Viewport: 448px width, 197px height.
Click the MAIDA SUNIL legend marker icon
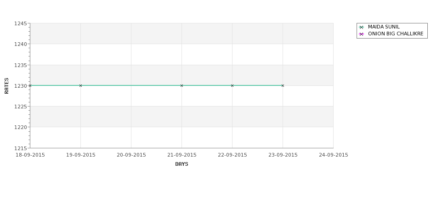(362, 27)
